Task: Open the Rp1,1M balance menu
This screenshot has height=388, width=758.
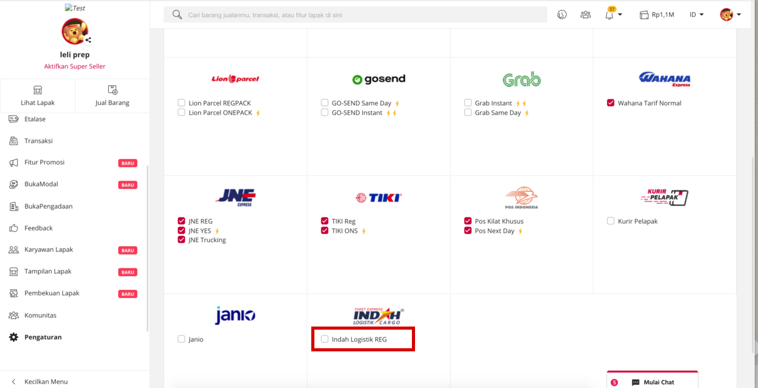Action: pyautogui.click(x=657, y=14)
